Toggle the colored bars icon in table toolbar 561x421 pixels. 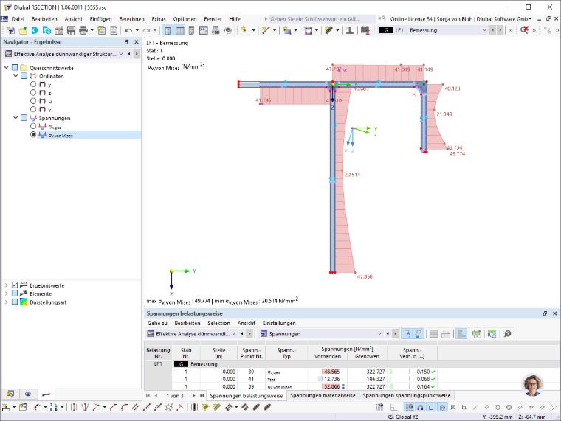461,334
